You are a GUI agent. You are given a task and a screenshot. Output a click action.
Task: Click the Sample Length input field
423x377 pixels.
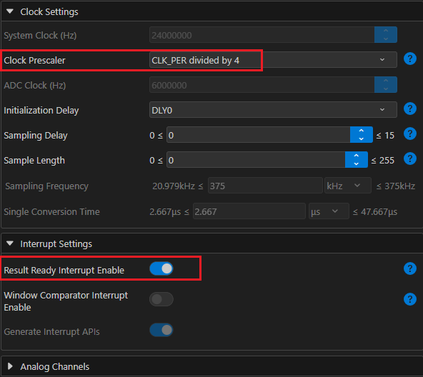[256, 160]
